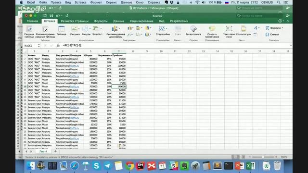Screen dimensions: 308x173
Task: Collapse the ribbon with the chevron
Action: 288,21
